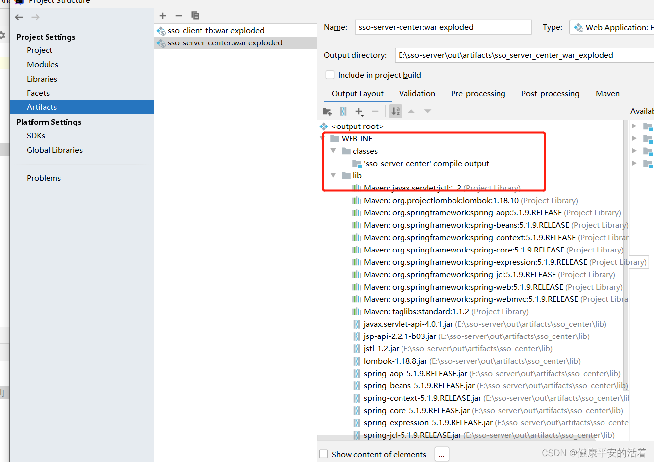Open Project under Project Settings
The width and height of the screenshot is (654, 462).
40,50
